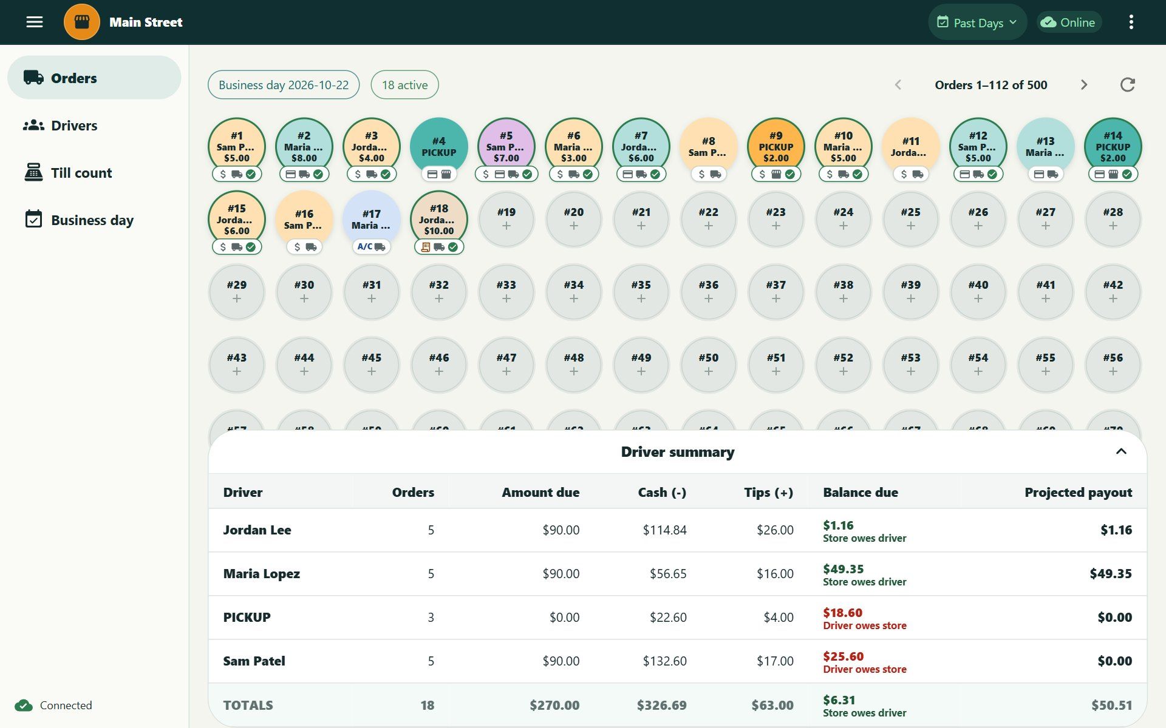The width and height of the screenshot is (1166, 728).
Task: Click the Business day 2026-10-22 chip
Action: click(284, 85)
